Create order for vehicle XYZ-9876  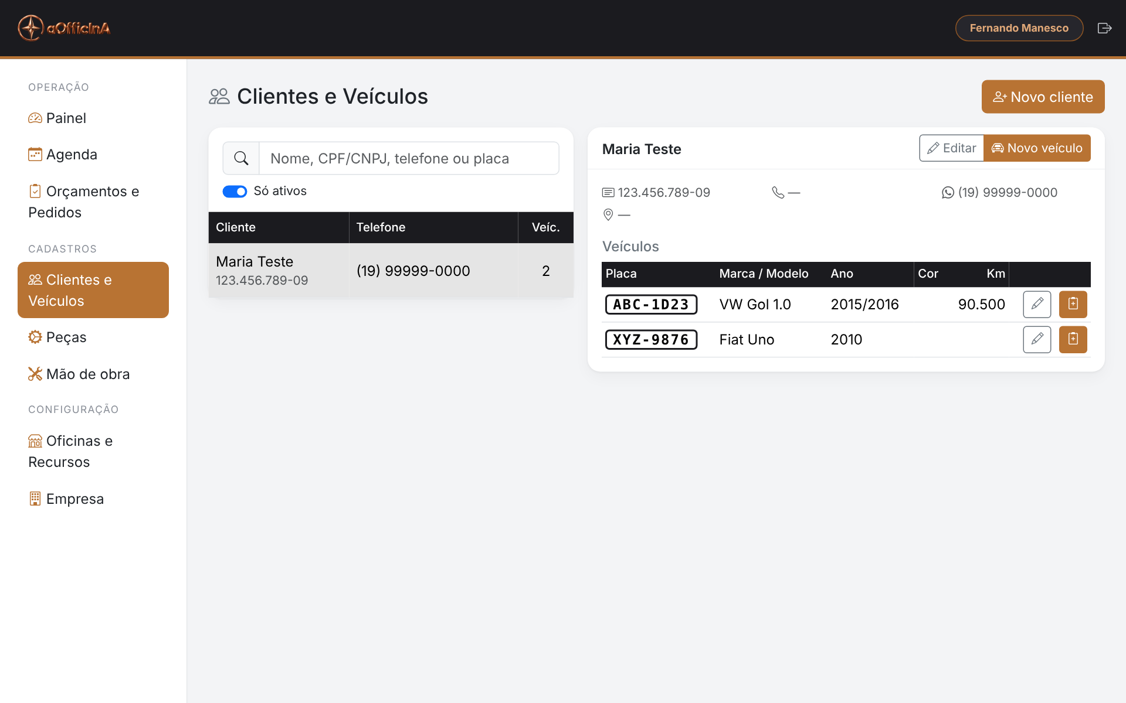point(1073,339)
